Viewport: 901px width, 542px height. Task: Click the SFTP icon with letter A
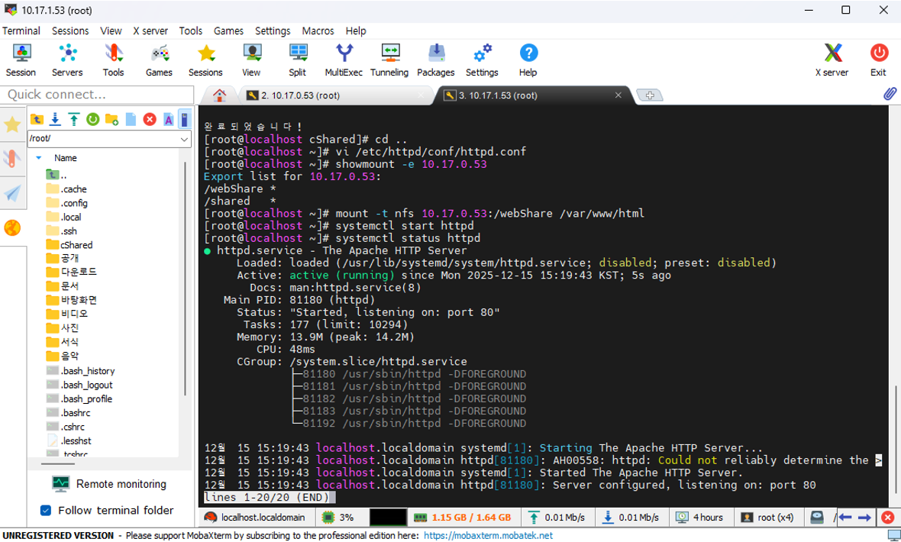tap(168, 119)
